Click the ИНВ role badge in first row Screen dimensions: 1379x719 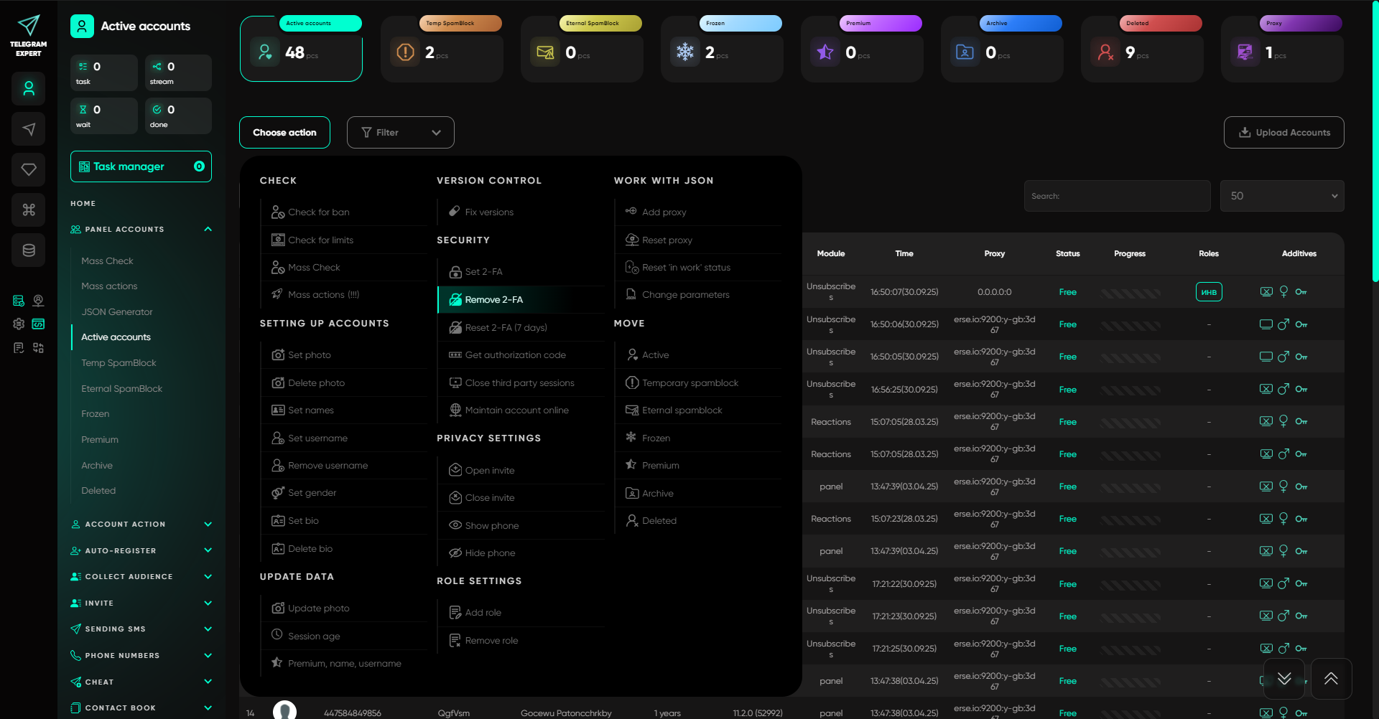coord(1209,292)
